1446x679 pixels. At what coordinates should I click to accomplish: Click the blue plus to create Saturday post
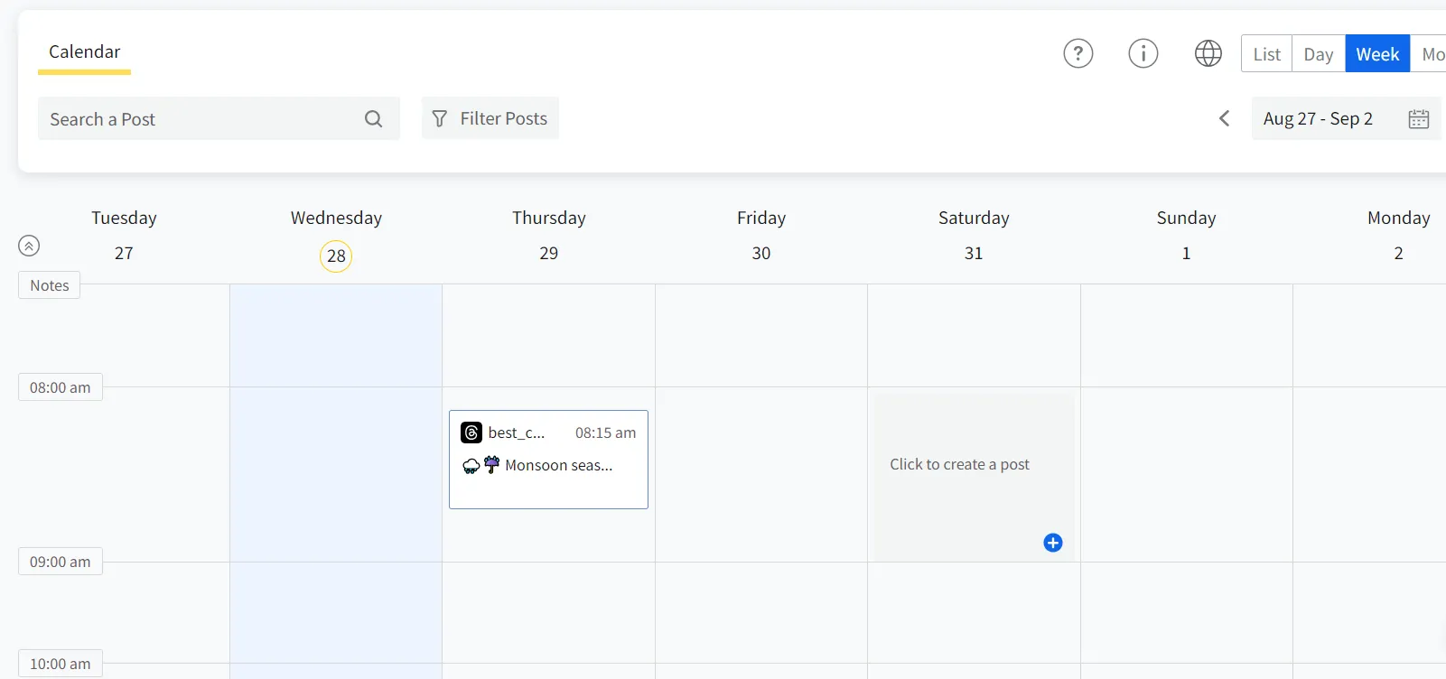(1052, 543)
